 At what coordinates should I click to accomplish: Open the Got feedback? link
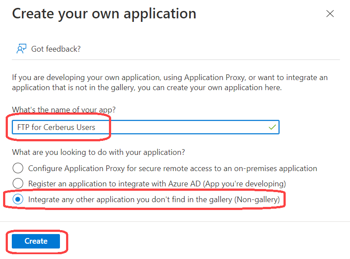point(56,49)
